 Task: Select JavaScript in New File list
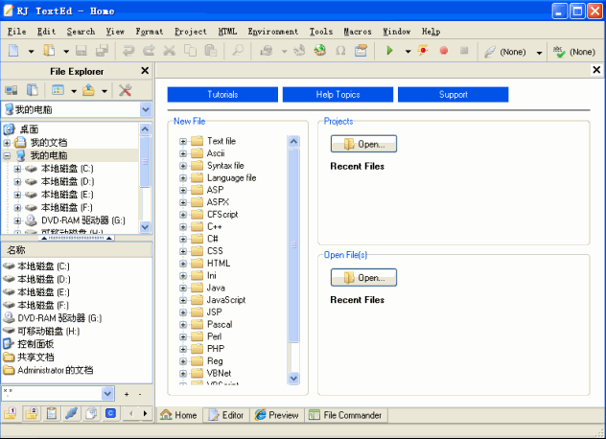225,300
